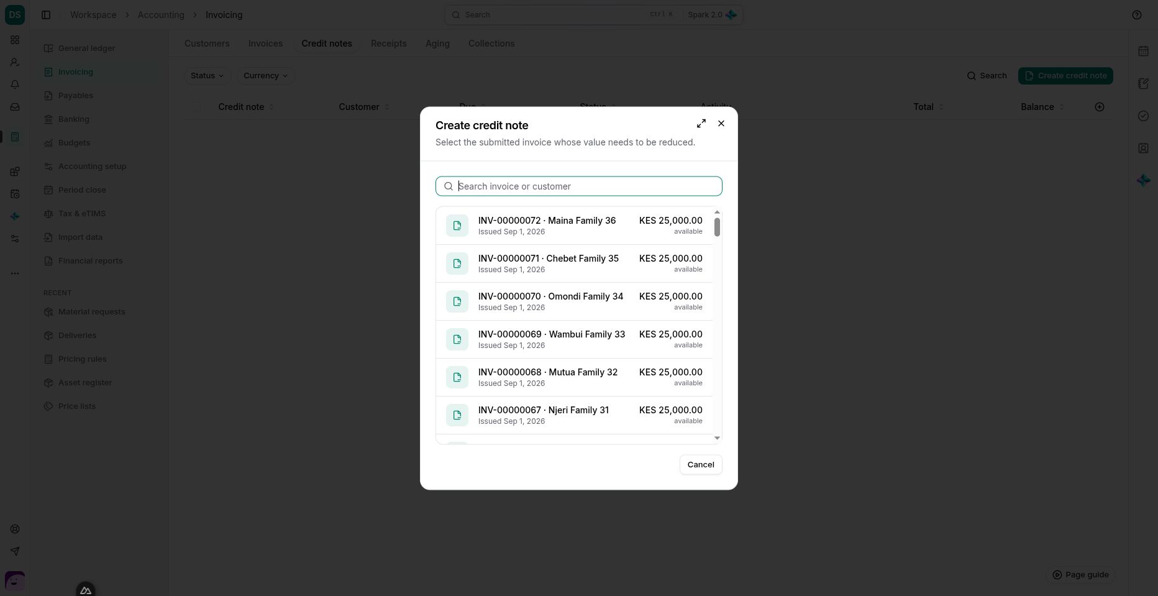Screen dimensions: 1158x596
Task: Open the Page guide button
Action: click(x=1080, y=575)
